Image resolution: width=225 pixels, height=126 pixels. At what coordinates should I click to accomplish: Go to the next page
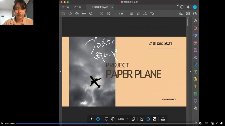108,13
